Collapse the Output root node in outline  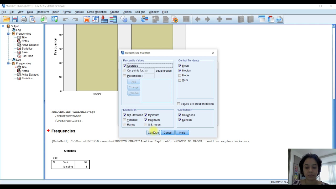pyautogui.click(x=3, y=26)
